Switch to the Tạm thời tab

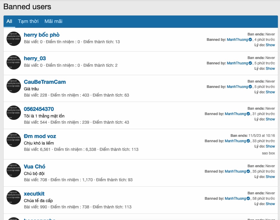28,21
